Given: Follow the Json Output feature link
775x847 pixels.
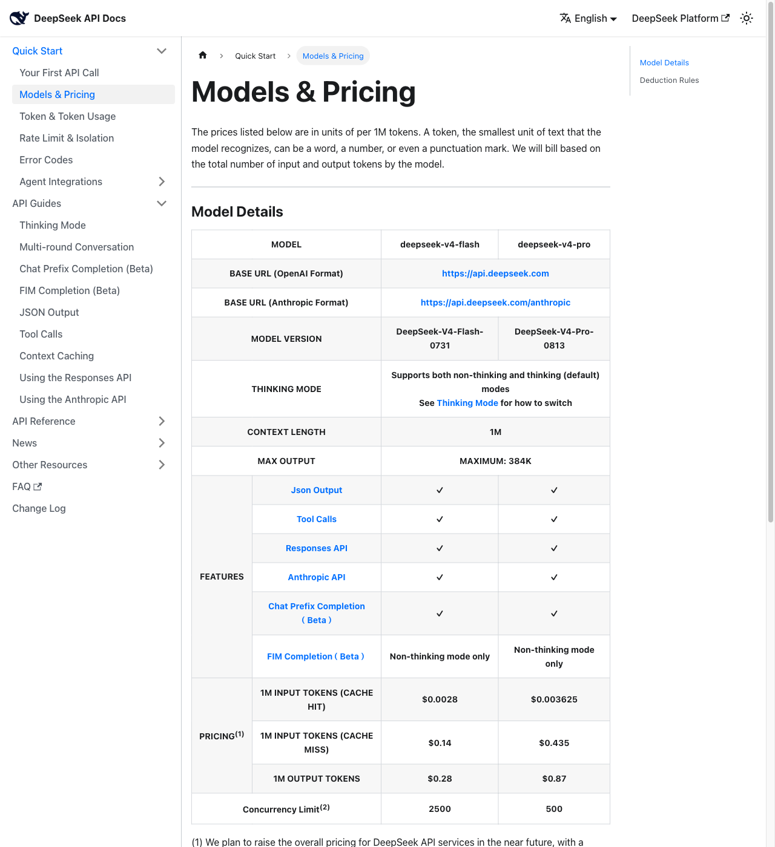Looking at the screenshot, I should (x=317, y=490).
